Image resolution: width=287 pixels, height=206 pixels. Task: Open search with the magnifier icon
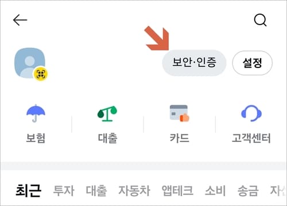(260, 20)
